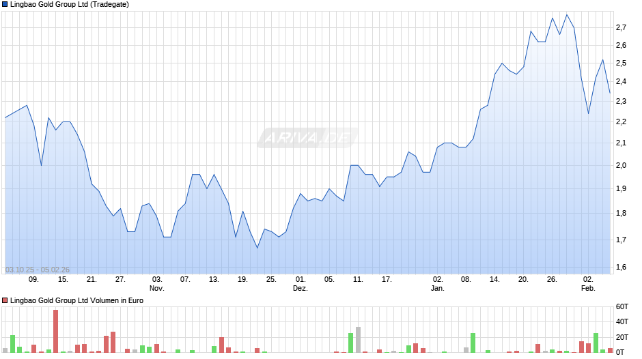Click the 08. date axis label

[x=466, y=280]
